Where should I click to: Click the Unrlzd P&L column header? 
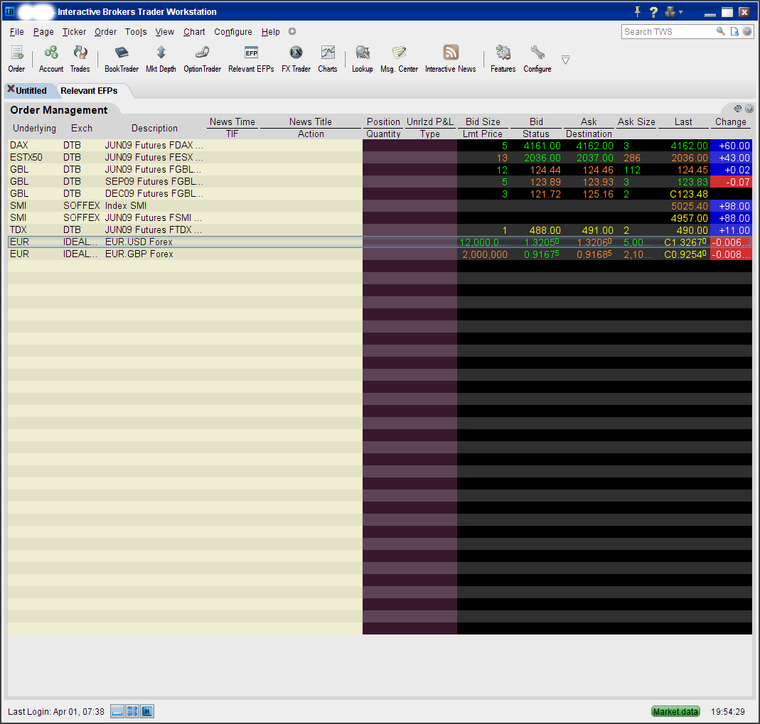coord(430,121)
